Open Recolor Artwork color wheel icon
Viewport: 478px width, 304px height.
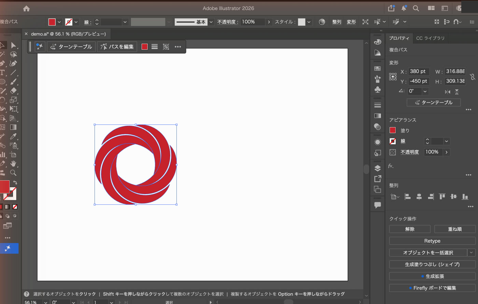coord(322,22)
